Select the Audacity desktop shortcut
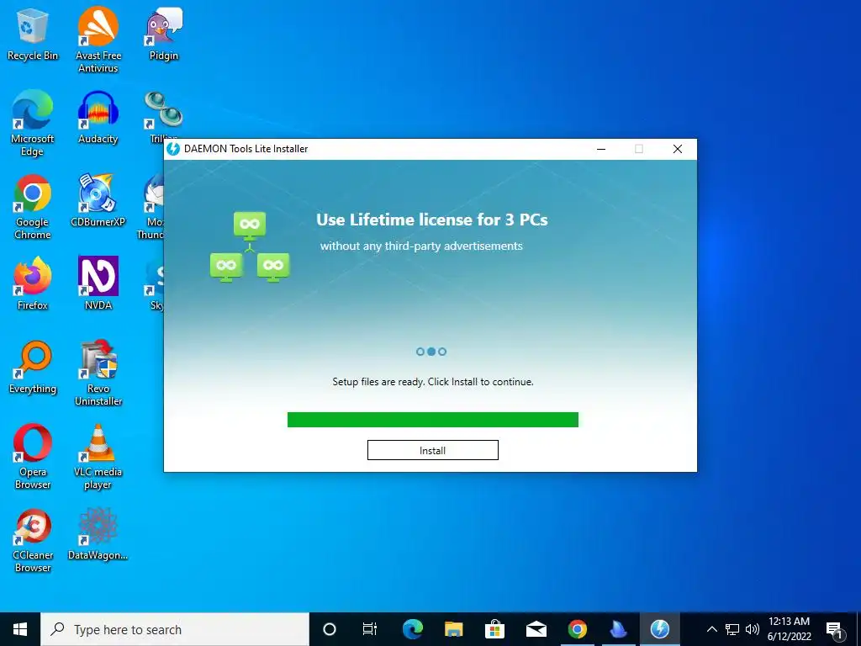The image size is (861, 646). 98,118
